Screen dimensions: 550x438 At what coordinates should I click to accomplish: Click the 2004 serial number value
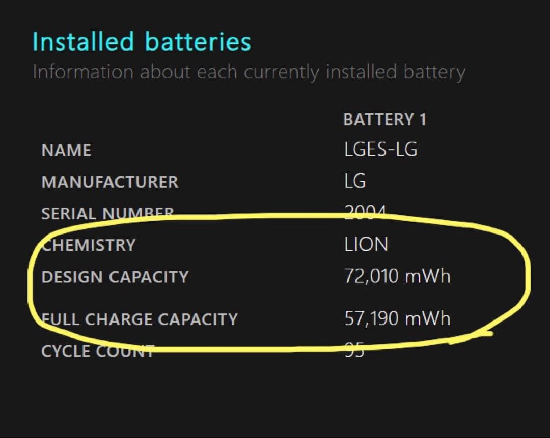click(x=366, y=211)
